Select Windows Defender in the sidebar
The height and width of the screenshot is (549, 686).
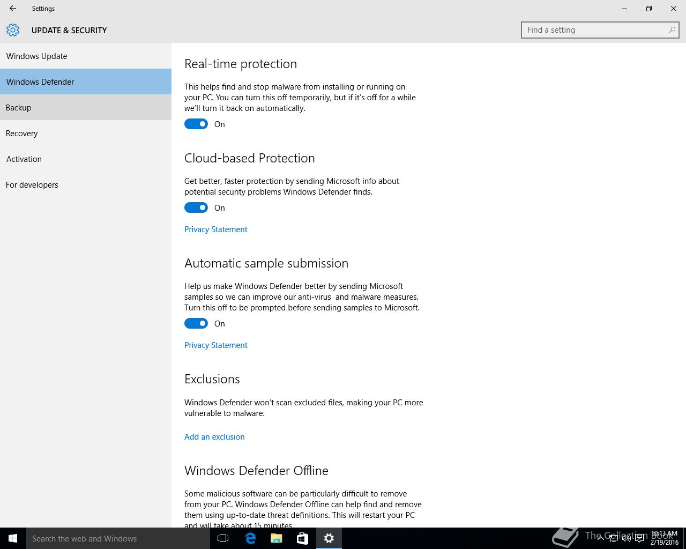coord(86,81)
